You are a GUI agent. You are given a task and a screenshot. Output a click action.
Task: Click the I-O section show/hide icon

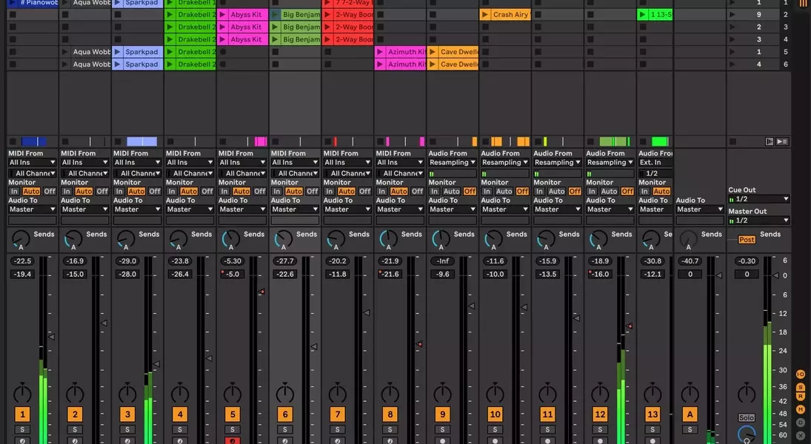pyautogui.click(x=801, y=374)
